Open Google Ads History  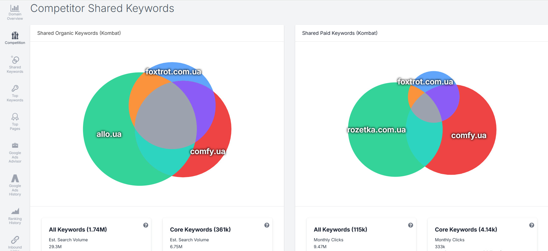point(15,185)
